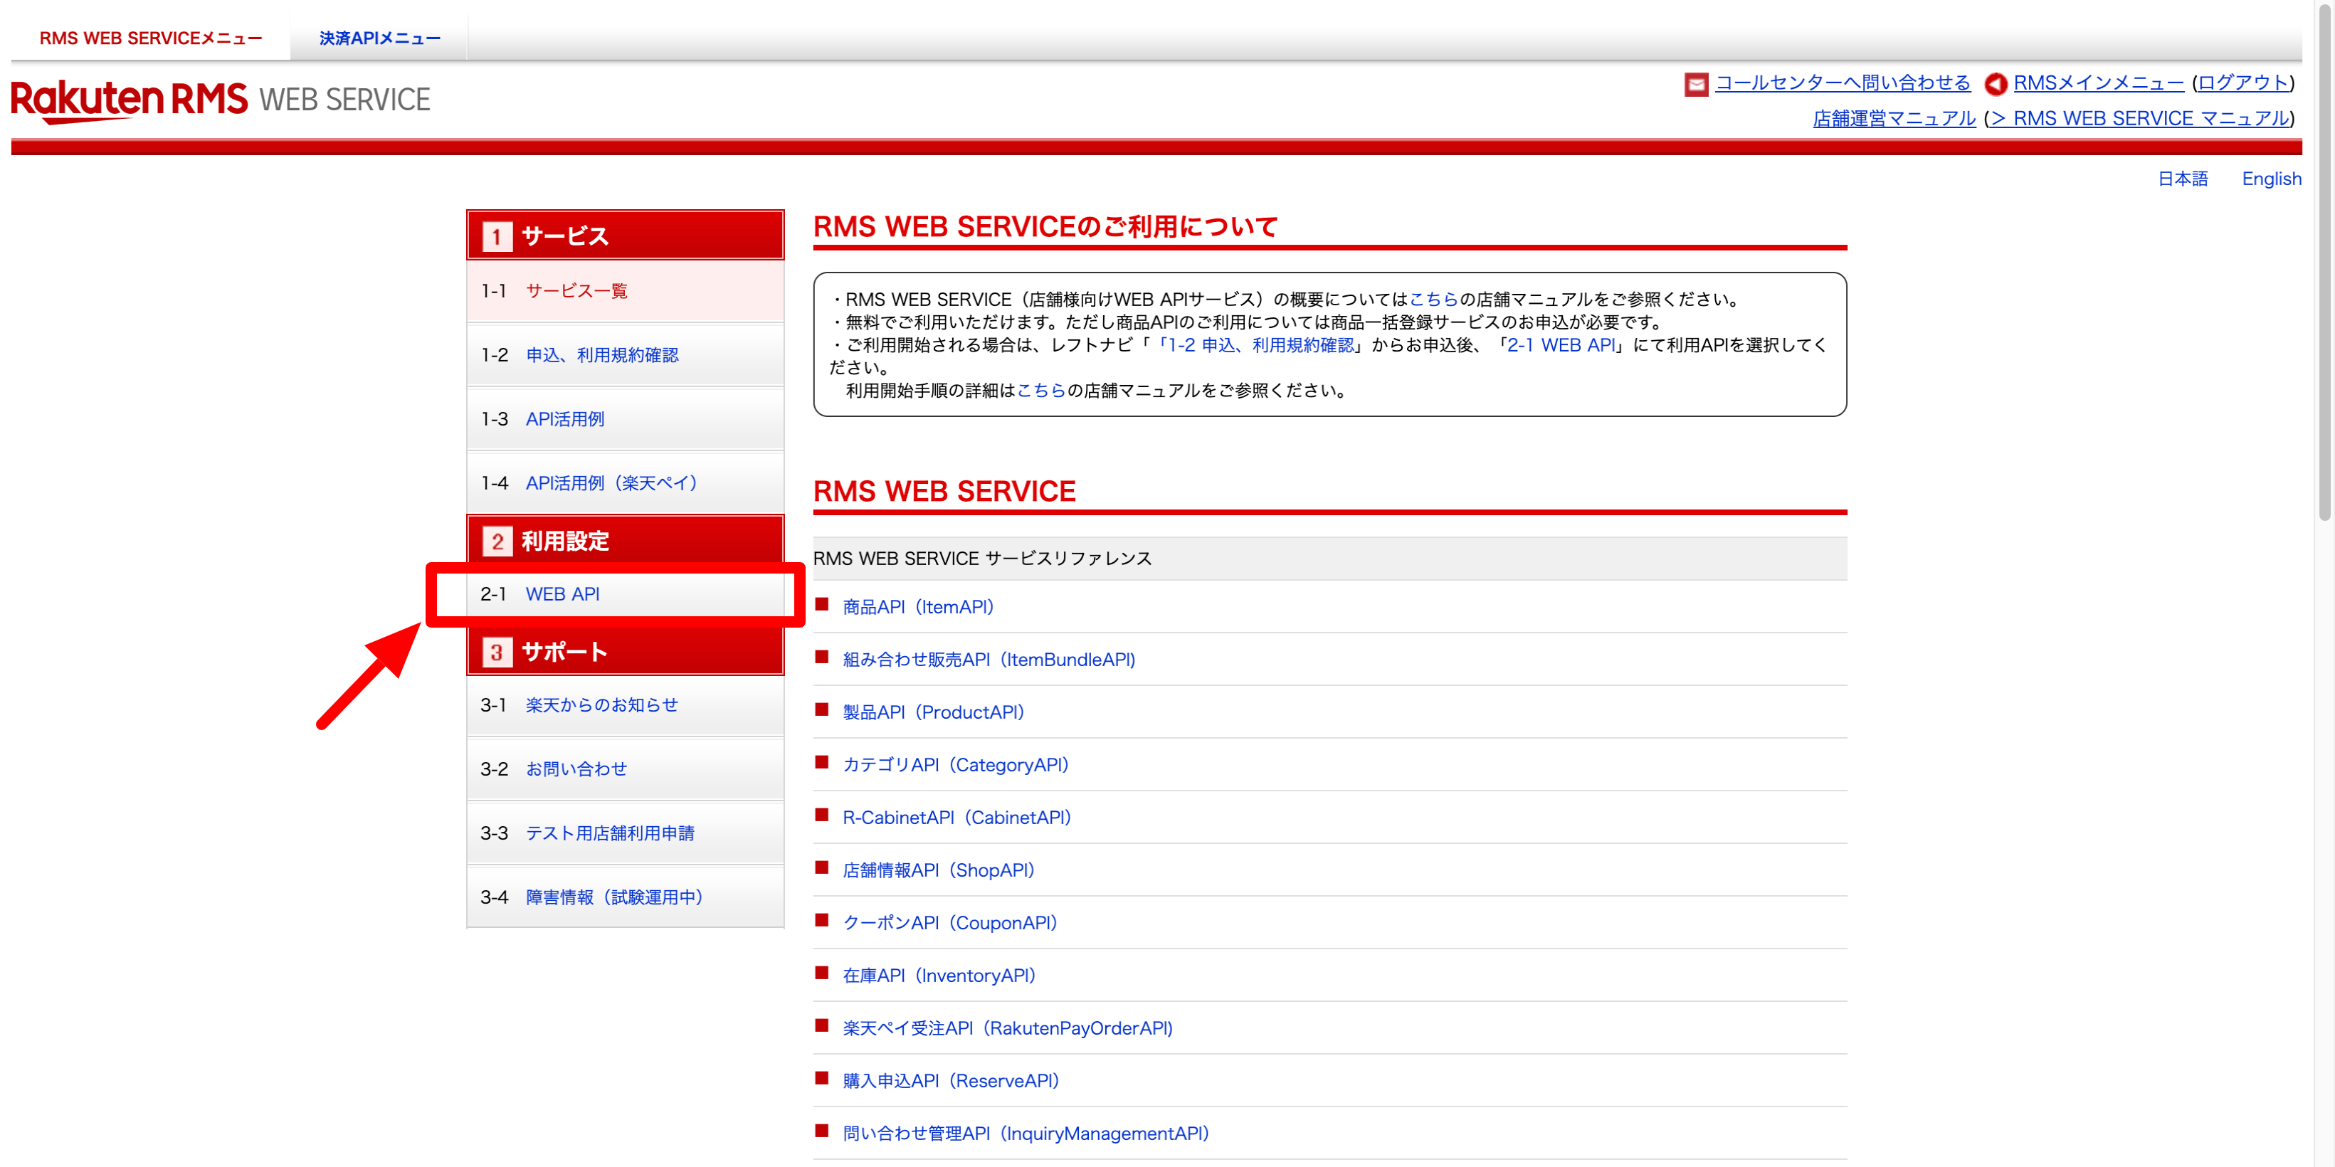
Task: Open 問い合わせ管理API（InquiryManagementAPI） reference
Action: point(1026,1133)
